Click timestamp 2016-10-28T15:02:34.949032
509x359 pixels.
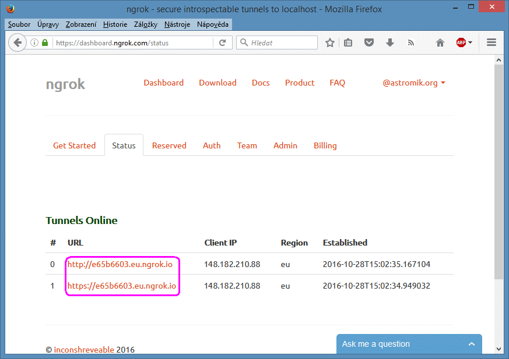[376, 286]
